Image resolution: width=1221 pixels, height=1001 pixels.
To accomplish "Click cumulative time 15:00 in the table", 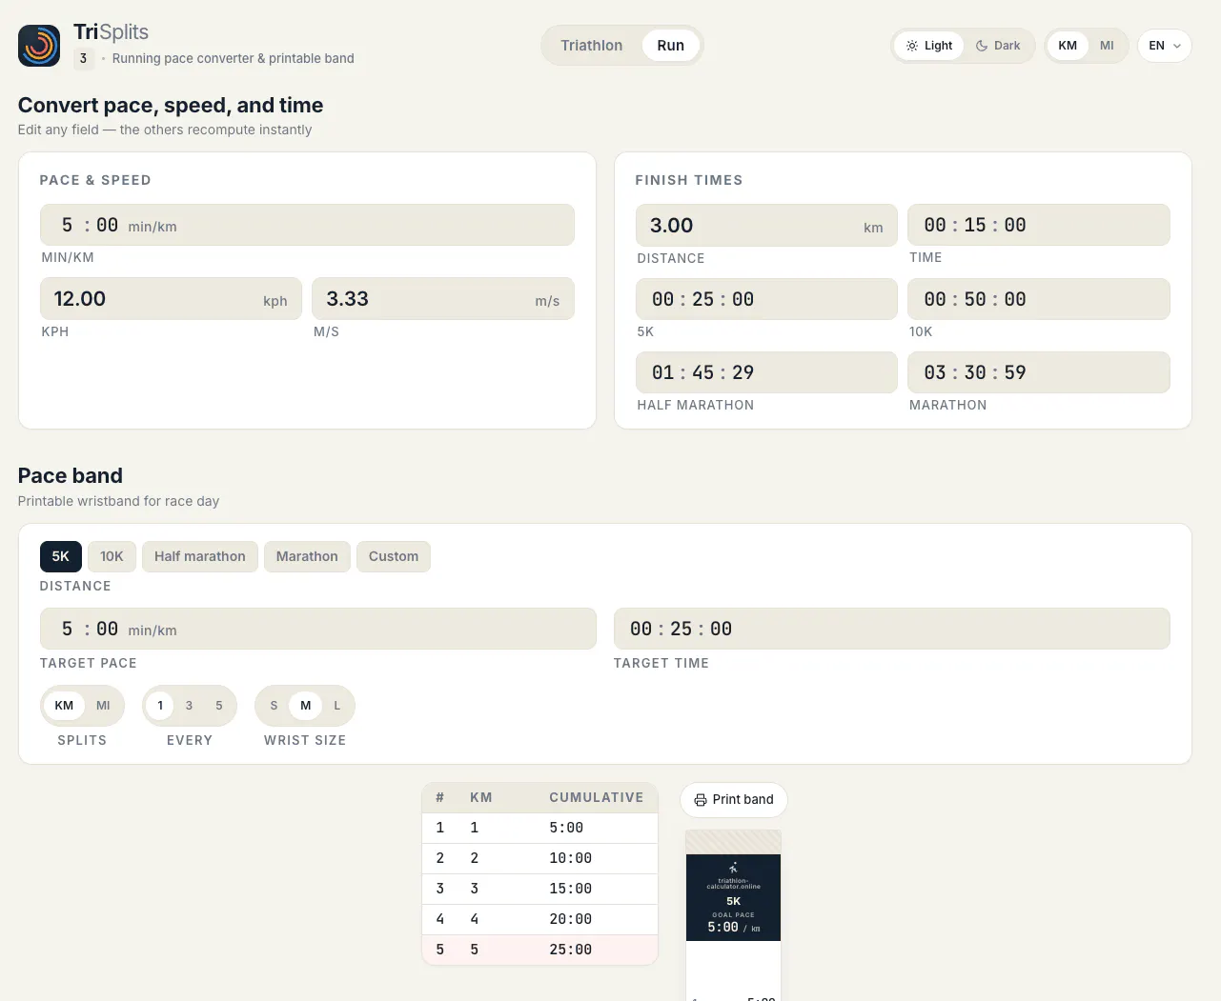I will click(x=570, y=889).
